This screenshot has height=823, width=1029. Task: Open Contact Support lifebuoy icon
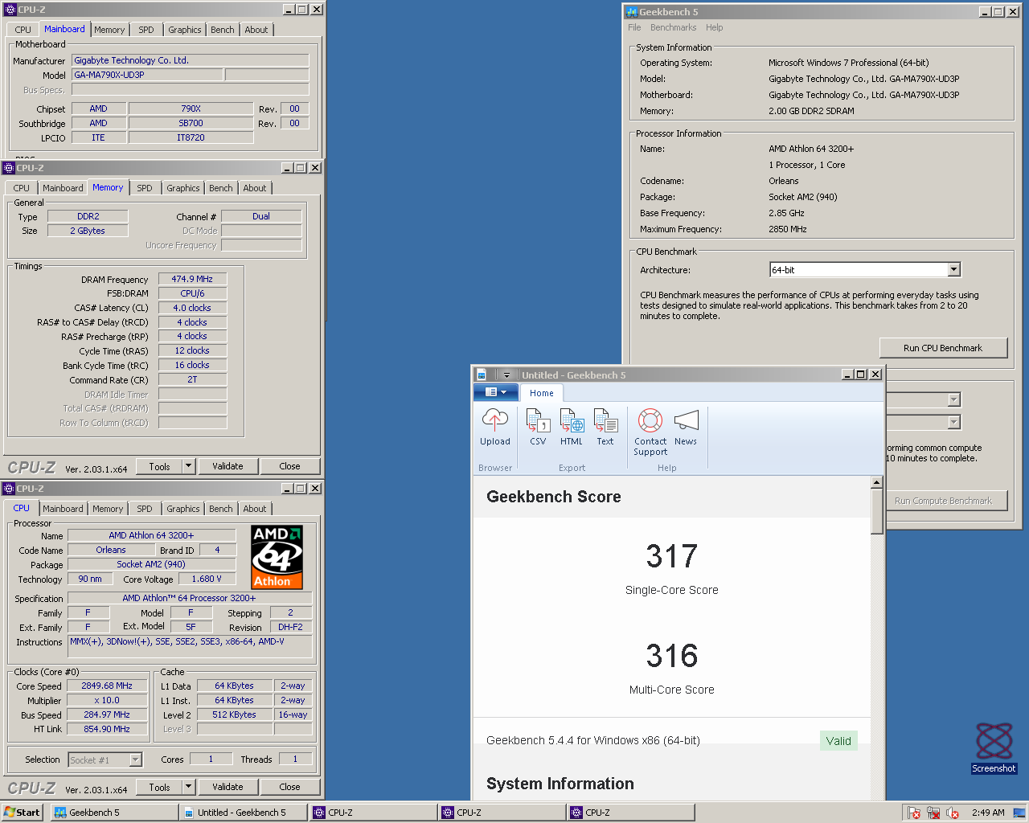pyautogui.click(x=650, y=420)
